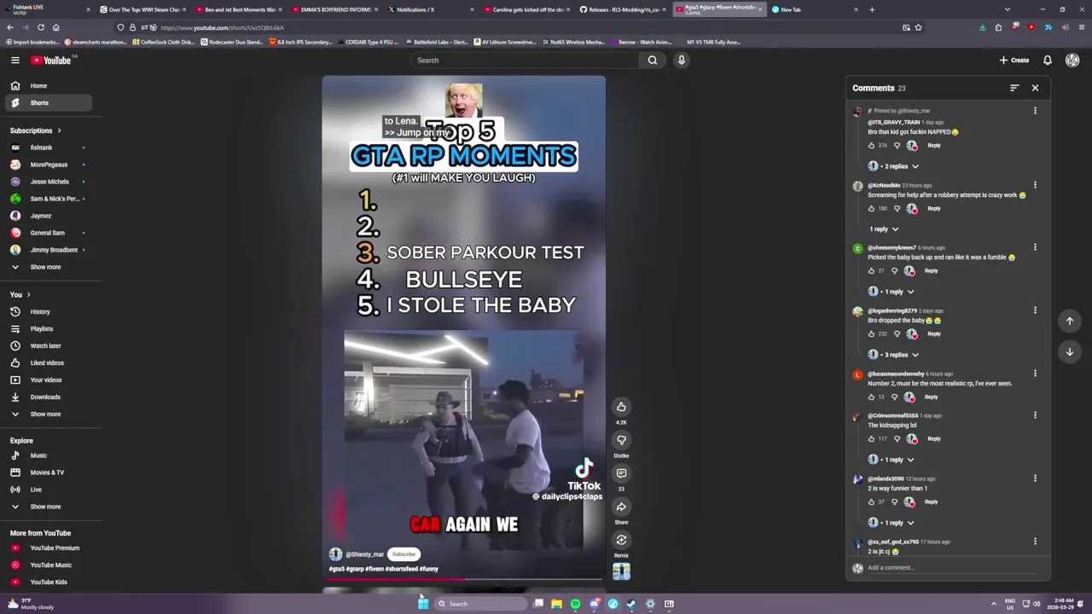1092x614 pixels.
Task: Switch to the Fishtank LIVE browser tab
Action: (x=47, y=9)
